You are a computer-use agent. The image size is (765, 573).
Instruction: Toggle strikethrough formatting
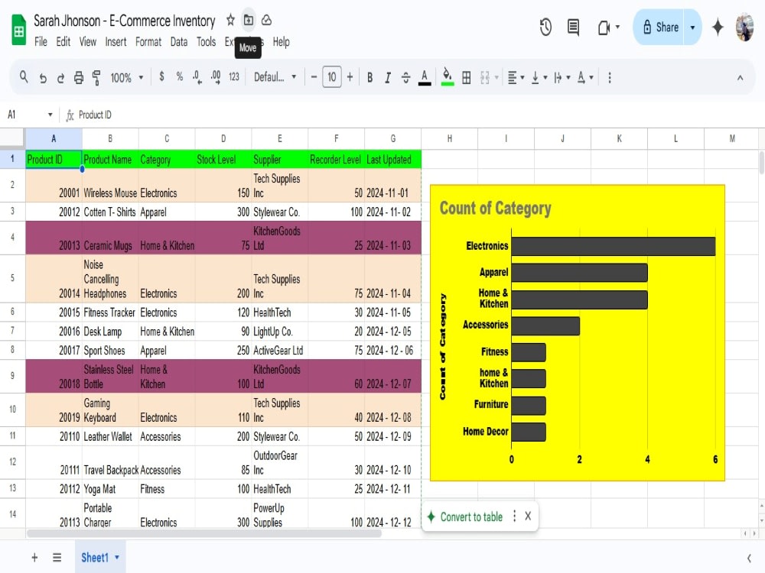point(405,77)
